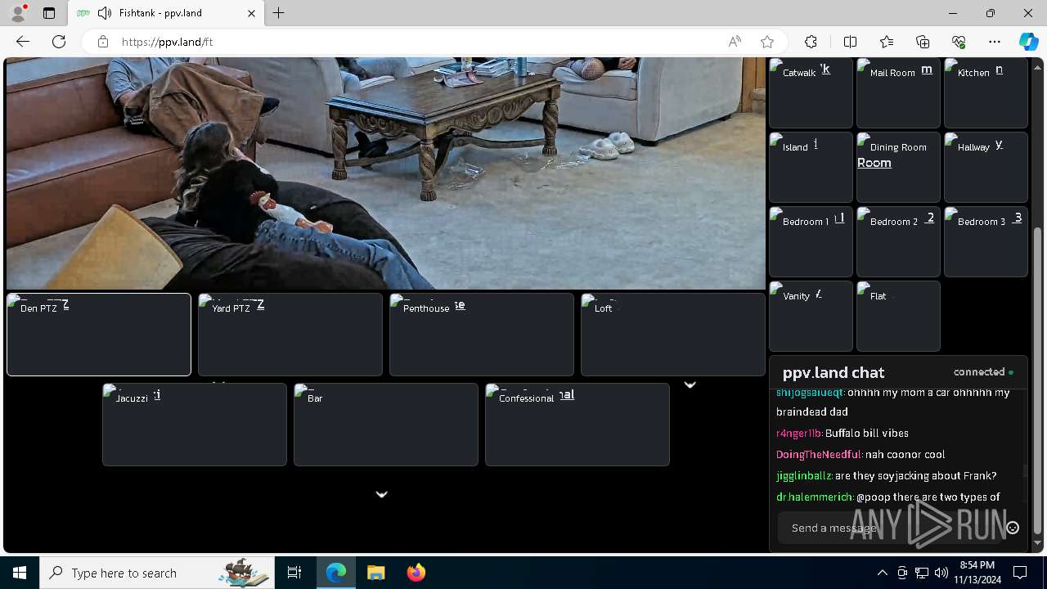Image resolution: width=1047 pixels, height=589 pixels.
Task: Open Task View on taskbar
Action: (294, 573)
